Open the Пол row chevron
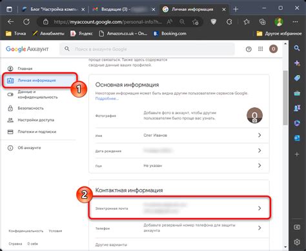Screen dimensions: 306x251 [260, 165]
